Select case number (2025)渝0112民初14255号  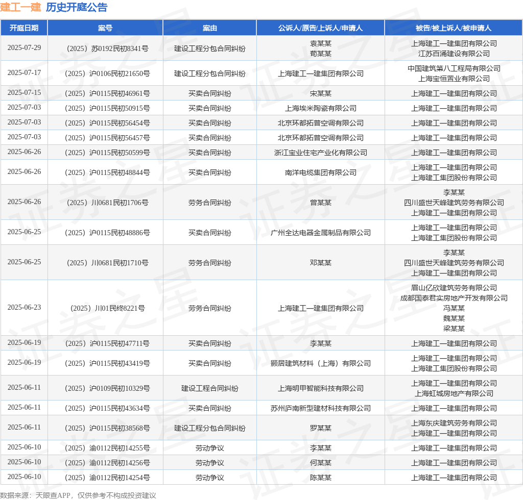[107, 448]
